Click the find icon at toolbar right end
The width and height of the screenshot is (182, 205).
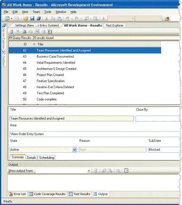167,19
